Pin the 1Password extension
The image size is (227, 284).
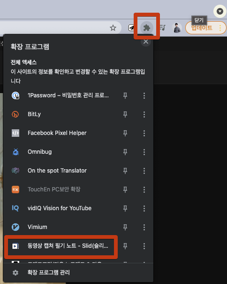[125, 95]
